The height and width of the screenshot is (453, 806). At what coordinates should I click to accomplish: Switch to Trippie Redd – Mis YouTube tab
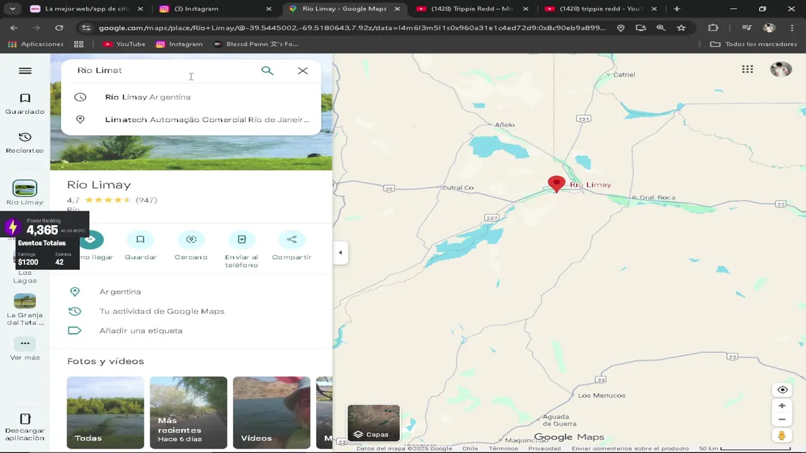click(x=471, y=9)
